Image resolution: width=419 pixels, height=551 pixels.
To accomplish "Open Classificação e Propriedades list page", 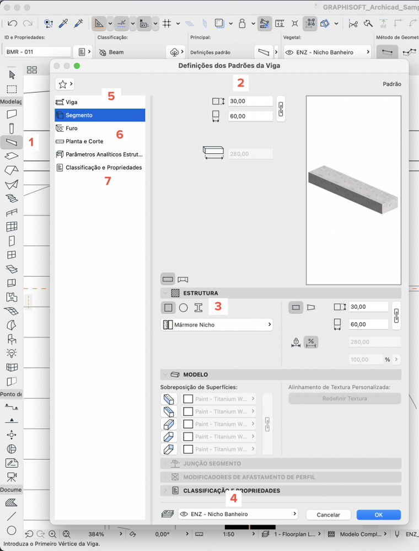I will click(100, 168).
